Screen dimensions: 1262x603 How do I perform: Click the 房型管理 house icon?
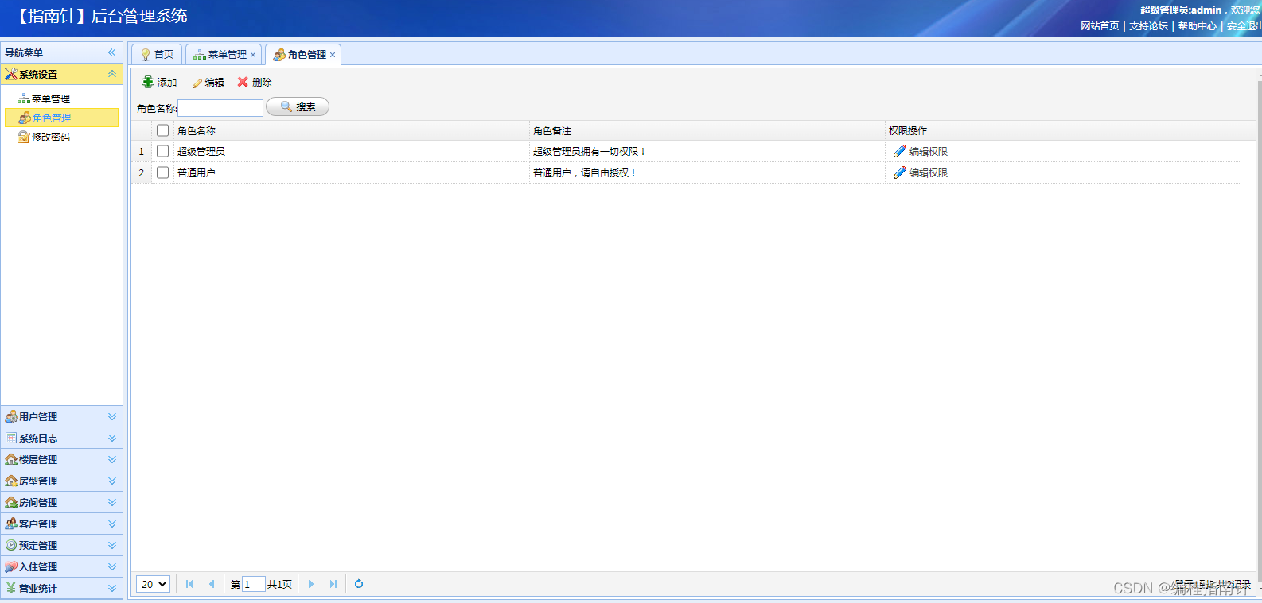[11, 481]
